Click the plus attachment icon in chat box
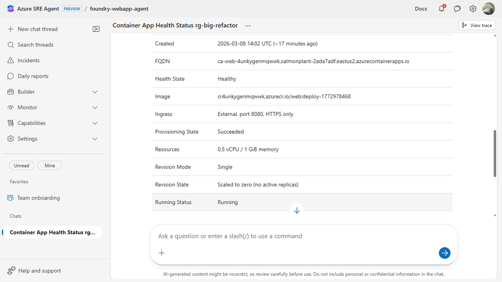The width and height of the screenshot is (502, 282). (x=161, y=253)
